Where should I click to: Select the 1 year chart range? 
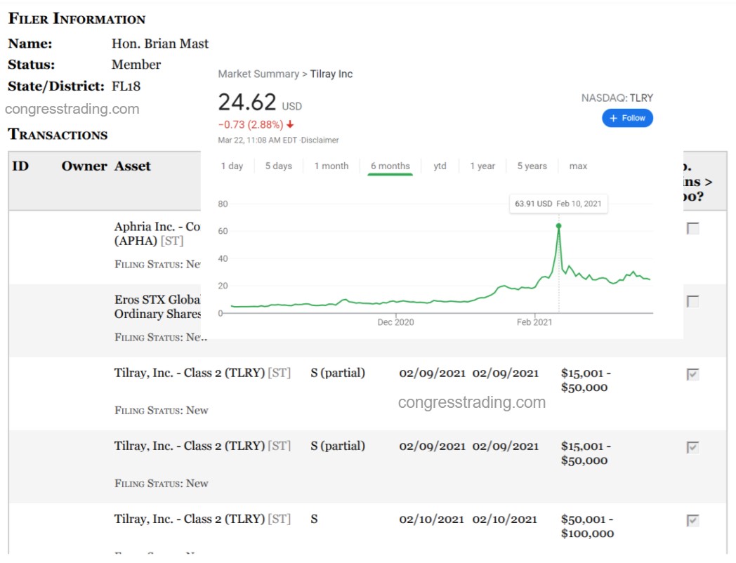(482, 166)
